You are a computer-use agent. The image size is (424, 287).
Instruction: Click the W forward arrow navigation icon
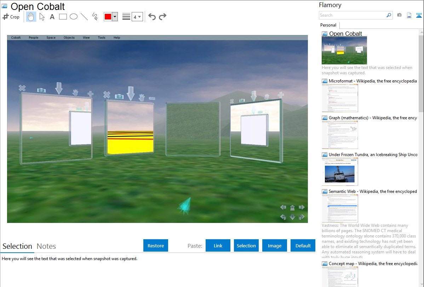pyautogui.click(x=292, y=207)
